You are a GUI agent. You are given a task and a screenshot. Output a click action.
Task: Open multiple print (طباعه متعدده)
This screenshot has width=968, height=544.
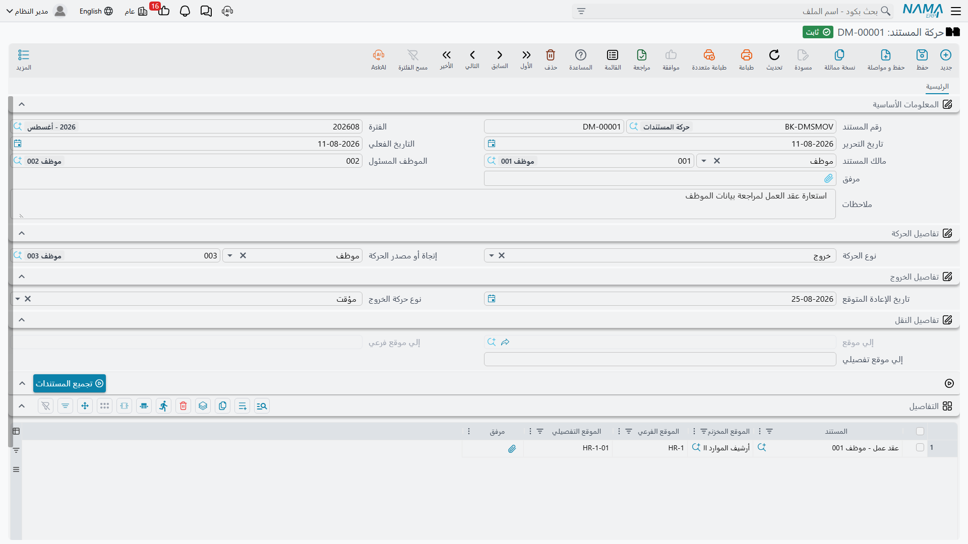tap(709, 55)
